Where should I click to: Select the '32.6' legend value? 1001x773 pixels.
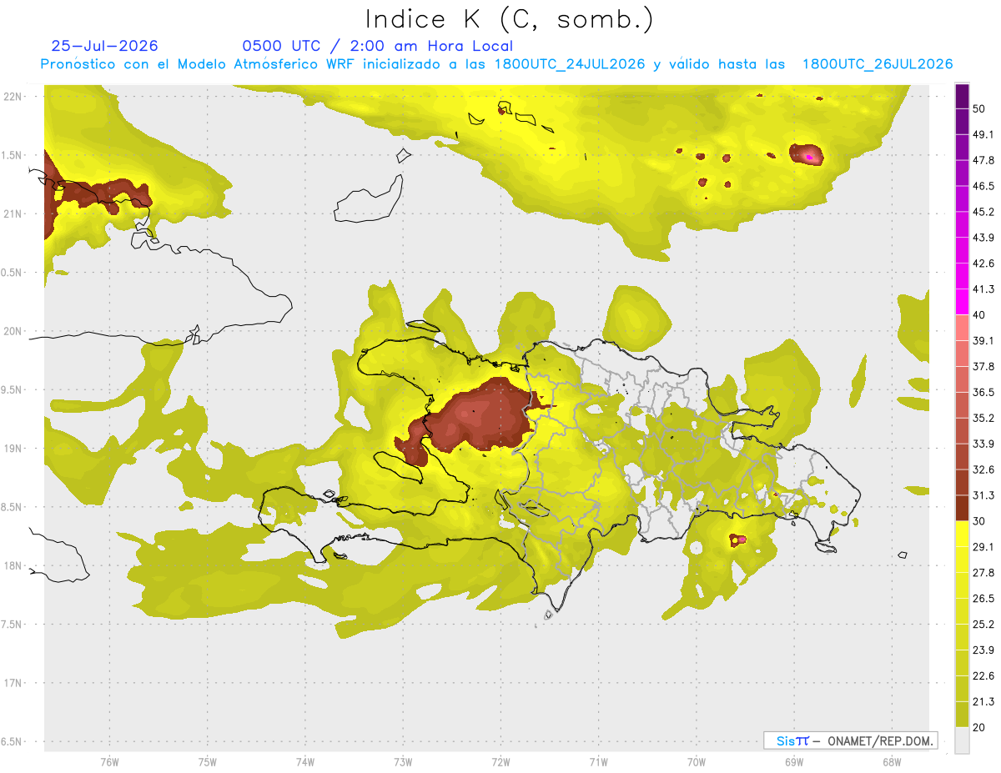pyautogui.click(x=983, y=469)
